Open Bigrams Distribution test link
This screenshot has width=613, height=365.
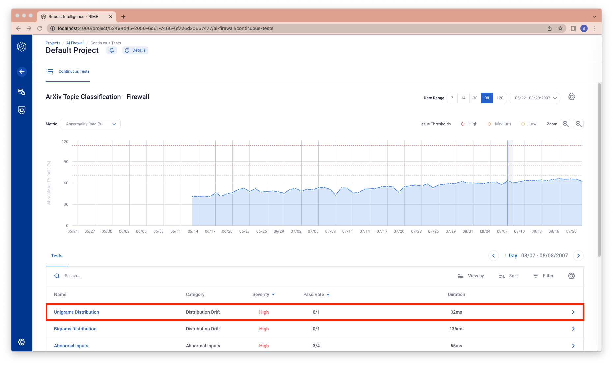point(75,329)
